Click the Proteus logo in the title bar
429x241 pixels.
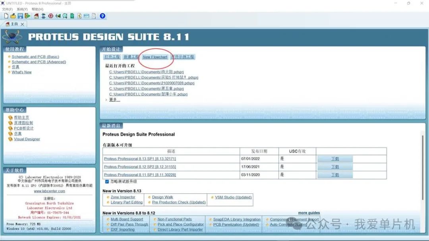tap(3, 3)
